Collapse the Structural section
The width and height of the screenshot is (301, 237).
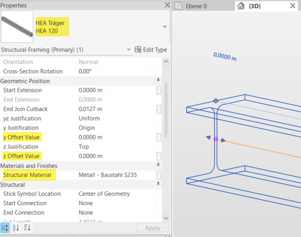[x=158, y=184]
